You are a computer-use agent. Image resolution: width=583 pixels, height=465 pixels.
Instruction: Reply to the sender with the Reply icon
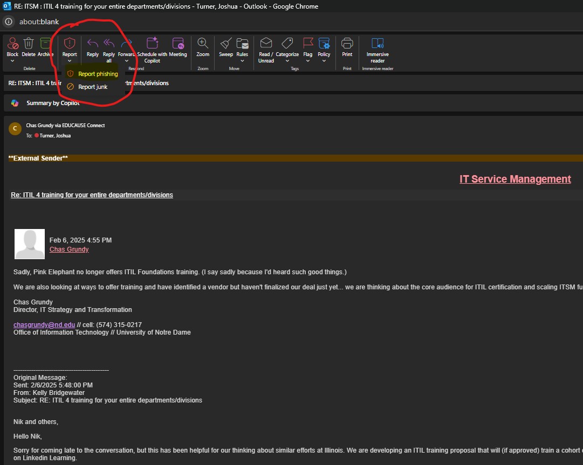click(x=93, y=44)
